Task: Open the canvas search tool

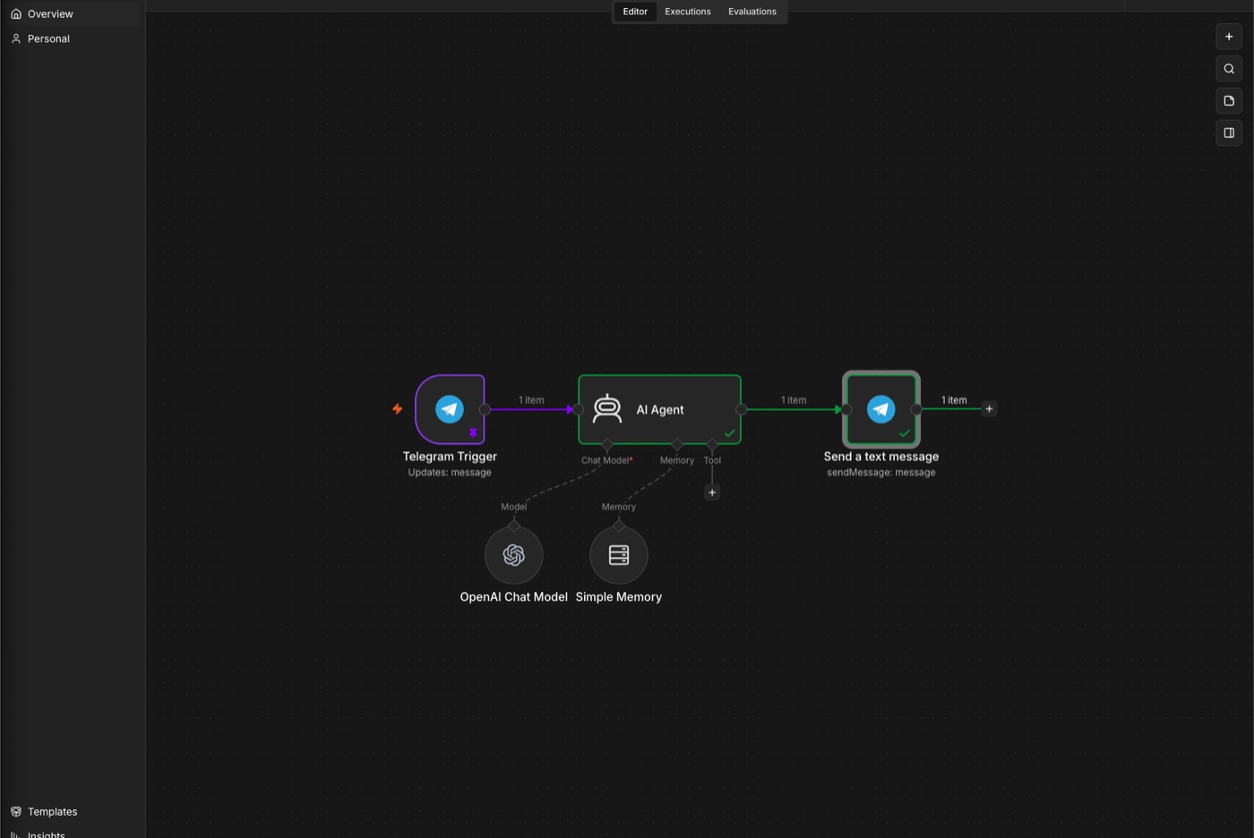Action: [1229, 69]
